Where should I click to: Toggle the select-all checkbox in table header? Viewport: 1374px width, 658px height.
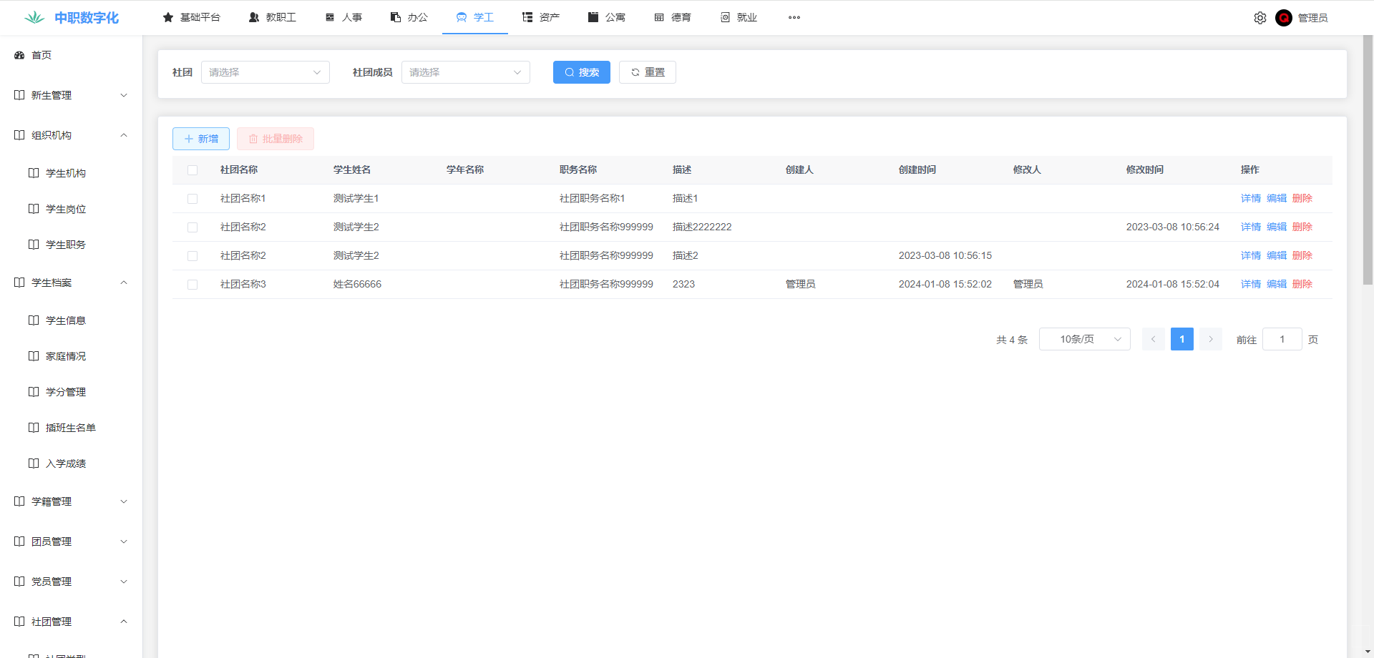tap(193, 170)
